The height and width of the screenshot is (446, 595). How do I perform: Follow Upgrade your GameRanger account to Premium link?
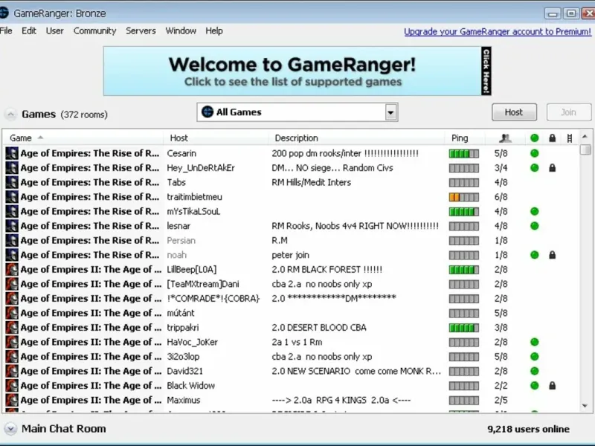tap(498, 31)
